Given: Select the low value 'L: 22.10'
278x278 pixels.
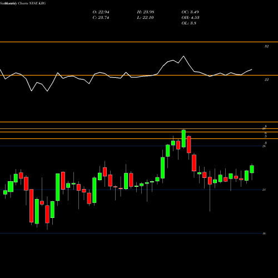Looking at the screenshot, I should 145,18.
